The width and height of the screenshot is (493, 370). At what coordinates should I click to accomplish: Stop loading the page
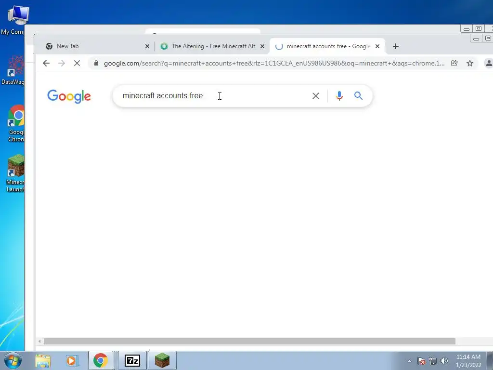77,63
